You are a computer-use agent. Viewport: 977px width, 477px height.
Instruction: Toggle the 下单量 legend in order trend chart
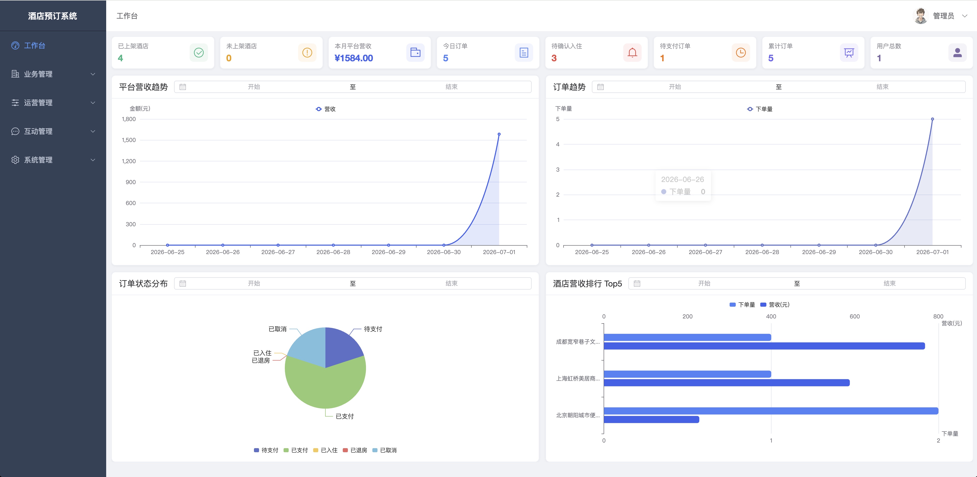pyautogui.click(x=760, y=109)
